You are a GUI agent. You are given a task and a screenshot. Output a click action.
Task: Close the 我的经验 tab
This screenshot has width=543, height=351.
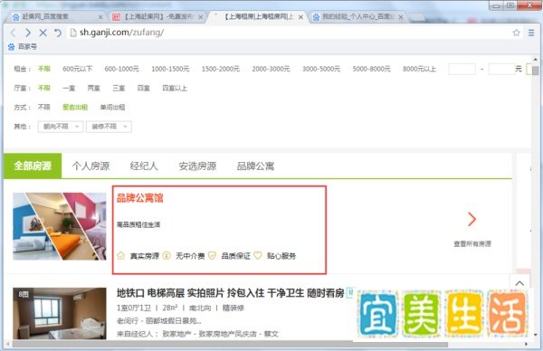point(401,17)
